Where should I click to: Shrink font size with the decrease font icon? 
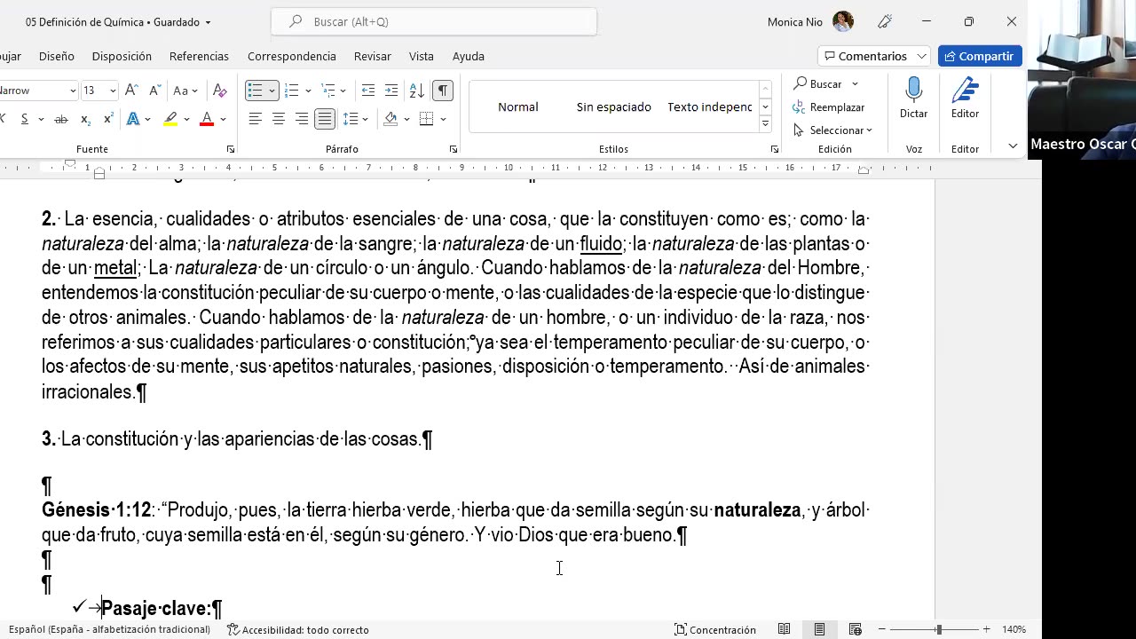click(154, 91)
